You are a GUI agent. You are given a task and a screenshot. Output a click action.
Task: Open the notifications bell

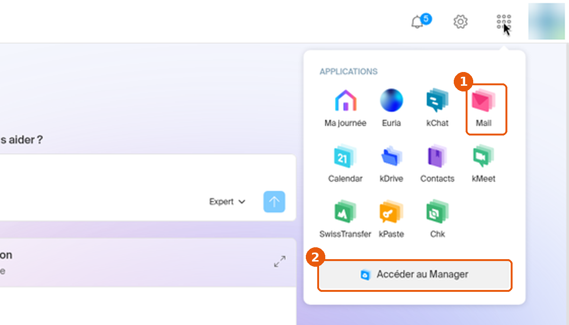point(417,22)
